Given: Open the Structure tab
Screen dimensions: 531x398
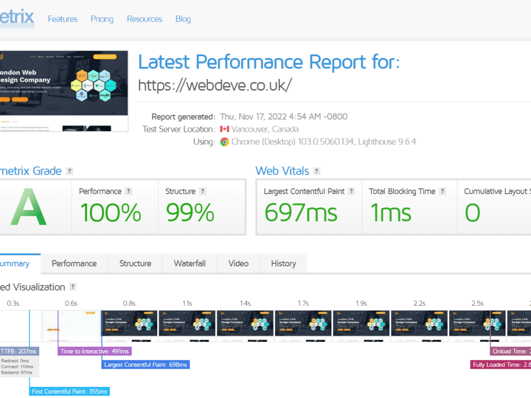Looking at the screenshot, I should coord(135,264).
